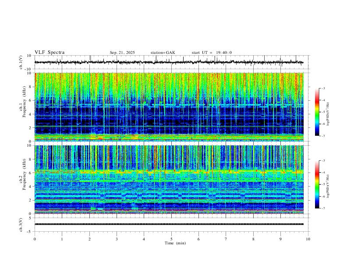The height and width of the screenshot is (268, 347).
Task: Click the ch.1 'Frequency (kHz)' axis label
Action: pos(25,102)
